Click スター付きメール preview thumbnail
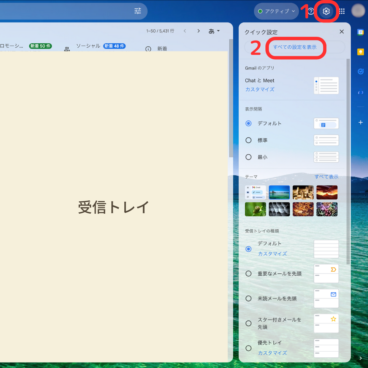 pos(326,323)
